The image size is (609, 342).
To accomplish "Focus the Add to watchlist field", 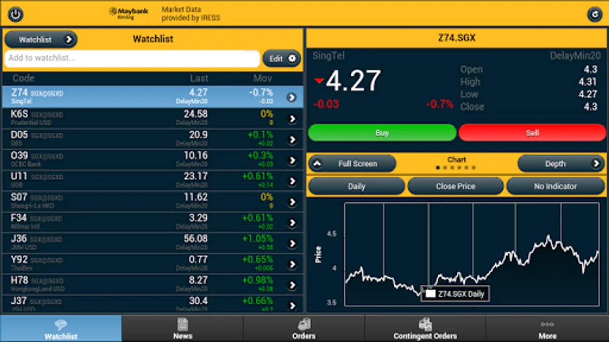I will point(132,58).
